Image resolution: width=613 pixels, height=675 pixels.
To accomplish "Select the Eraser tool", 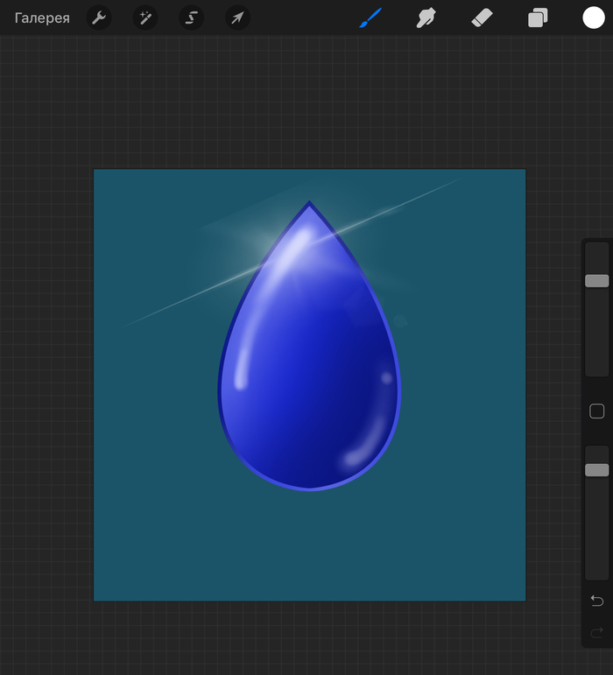I will point(482,18).
